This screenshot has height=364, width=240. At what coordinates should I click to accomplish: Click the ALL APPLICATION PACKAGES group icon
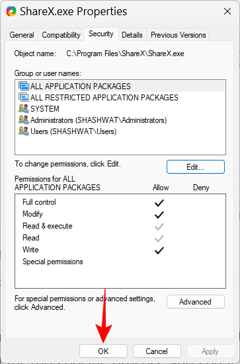coord(24,86)
